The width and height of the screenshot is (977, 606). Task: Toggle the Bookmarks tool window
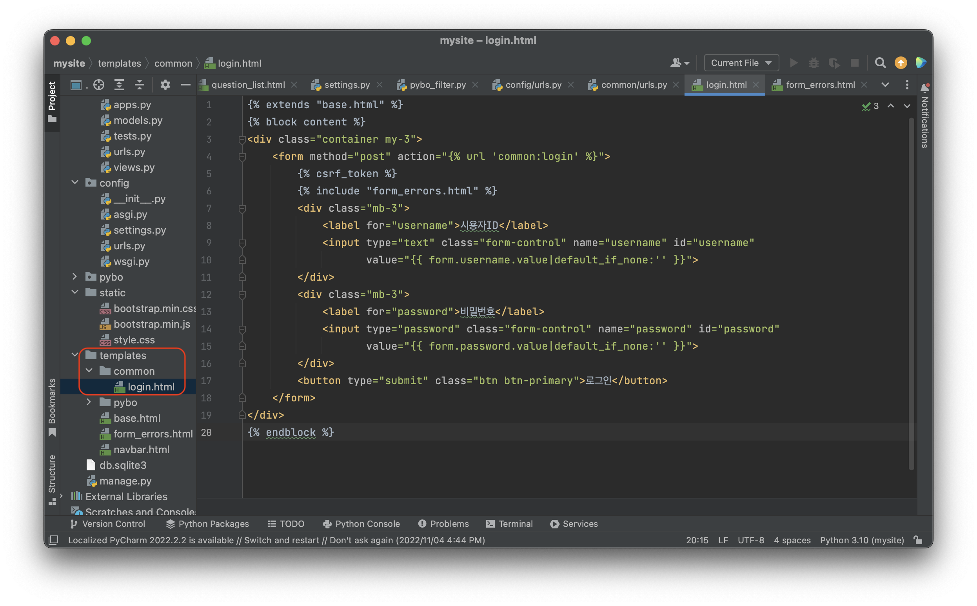(52, 406)
